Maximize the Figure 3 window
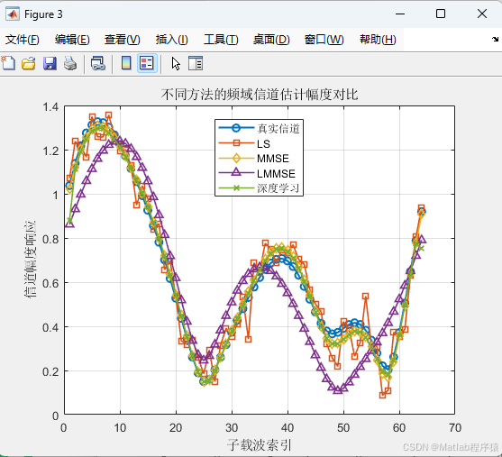 click(441, 14)
